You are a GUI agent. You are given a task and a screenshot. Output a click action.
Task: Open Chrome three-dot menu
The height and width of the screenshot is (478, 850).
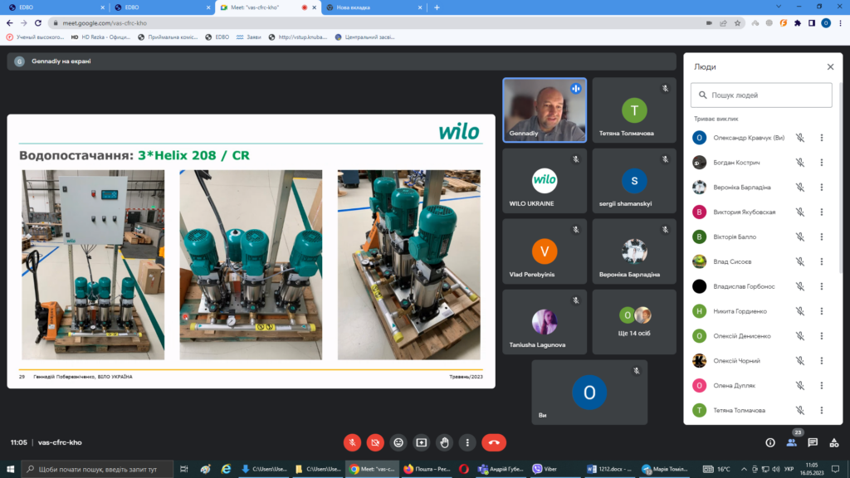(x=840, y=23)
